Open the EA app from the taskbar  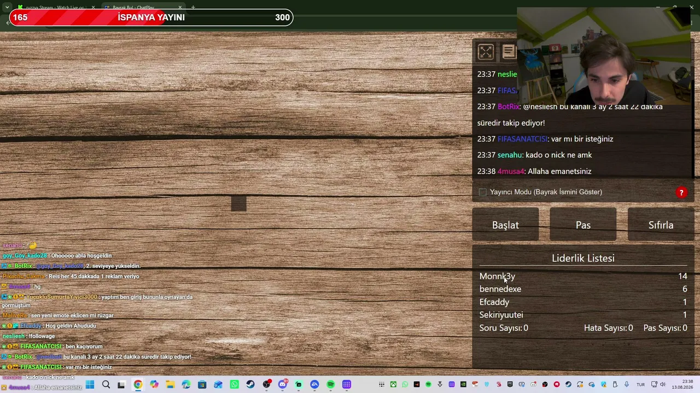(x=314, y=385)
